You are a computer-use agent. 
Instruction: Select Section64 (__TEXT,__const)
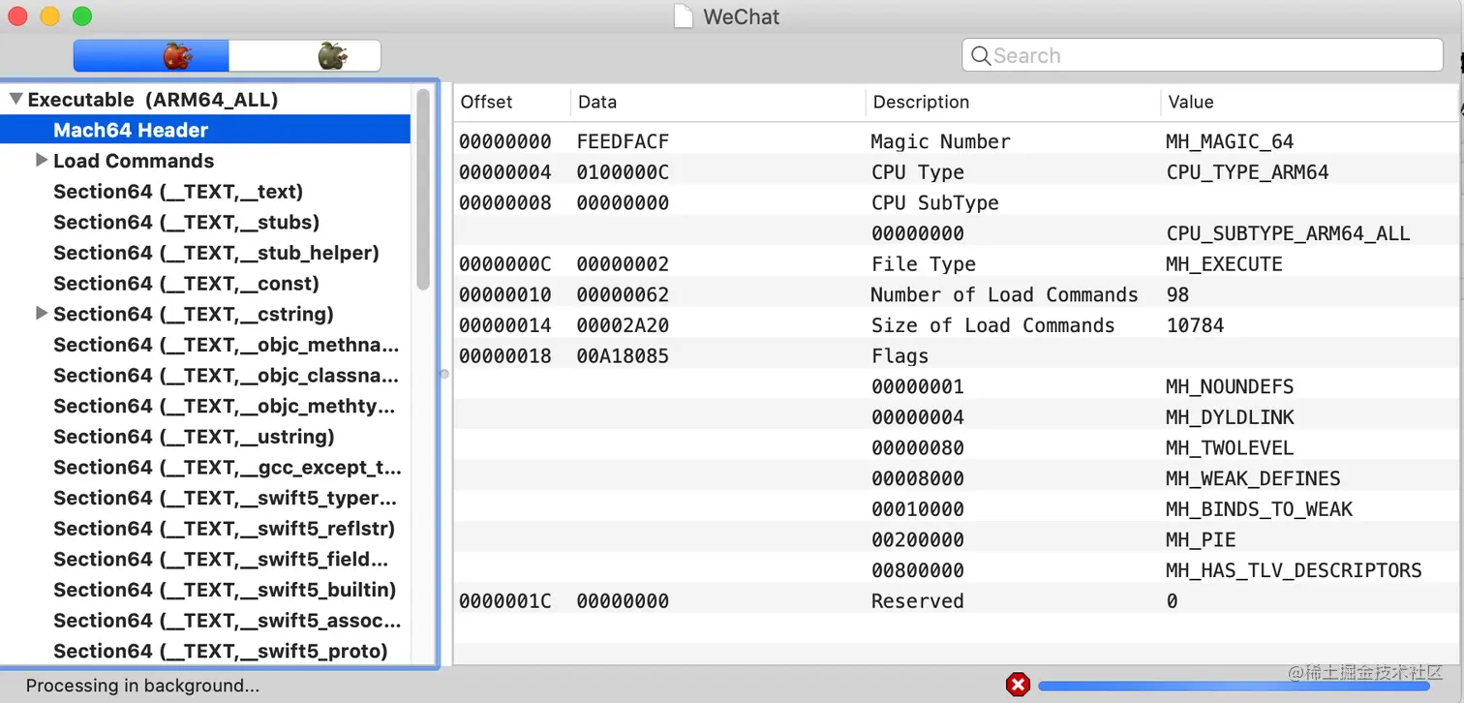pos(186,283)
